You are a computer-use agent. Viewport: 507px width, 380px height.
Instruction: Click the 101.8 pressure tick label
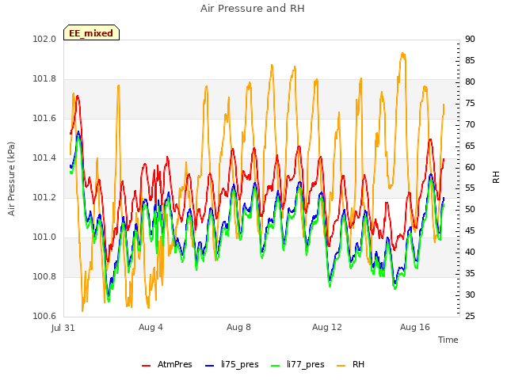[44, 79]
